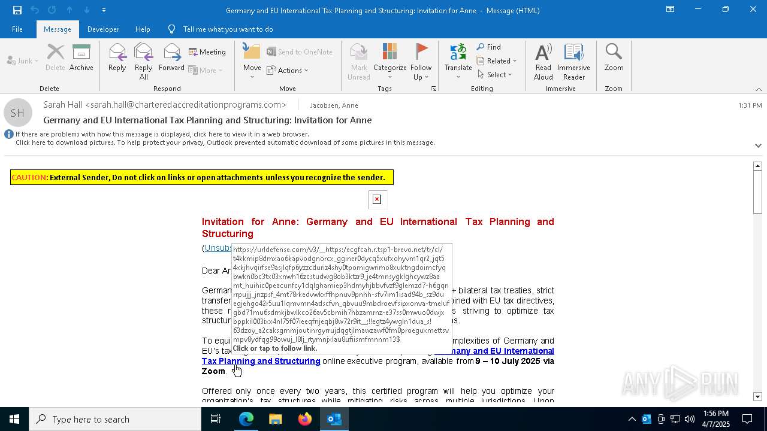Open the notification center icon
Image resolution: width=767 pixels, height=431 pixels.
[x=747, y=419]
